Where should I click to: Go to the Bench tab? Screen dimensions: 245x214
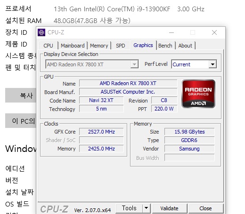165,46
